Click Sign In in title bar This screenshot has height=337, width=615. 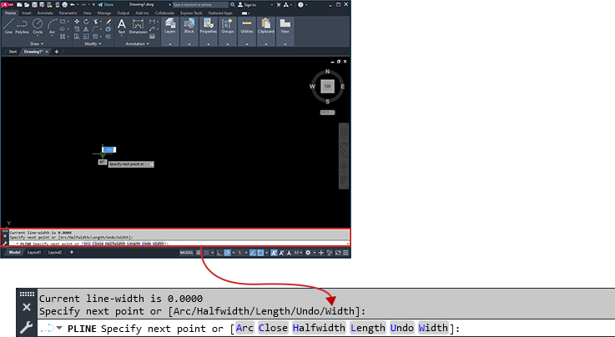click(x=247, y=5)
